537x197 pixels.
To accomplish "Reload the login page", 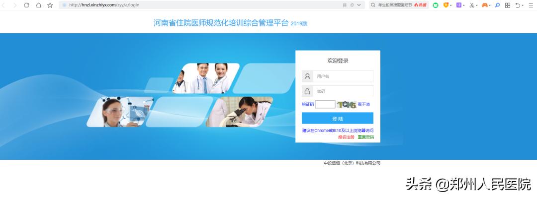I will pyautogui.click(x=26, y=5).
